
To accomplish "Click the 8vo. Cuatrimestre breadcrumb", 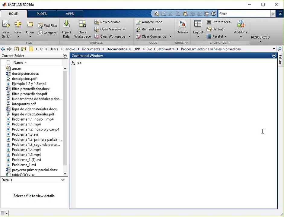I will point(161,49).
